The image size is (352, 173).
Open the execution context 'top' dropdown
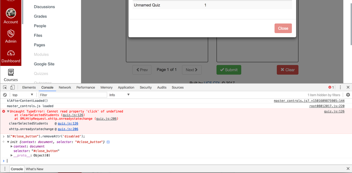pyautogui.click(x=23, y=95)
